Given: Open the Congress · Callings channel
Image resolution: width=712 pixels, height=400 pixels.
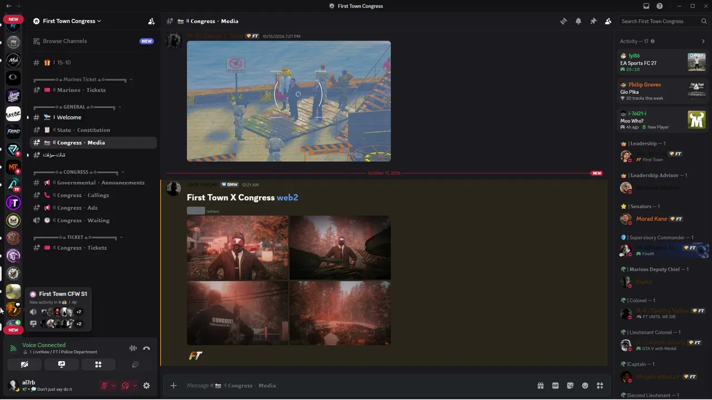Looking at the screenshot, I should [x=93, y=196].
